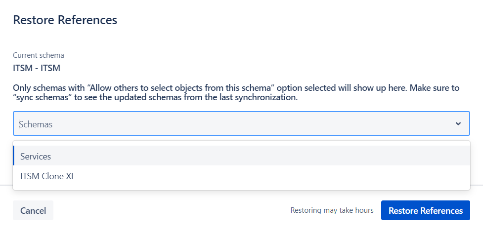Click the blue bar beside Services option
483x234 pixels.
click(13, 156)
